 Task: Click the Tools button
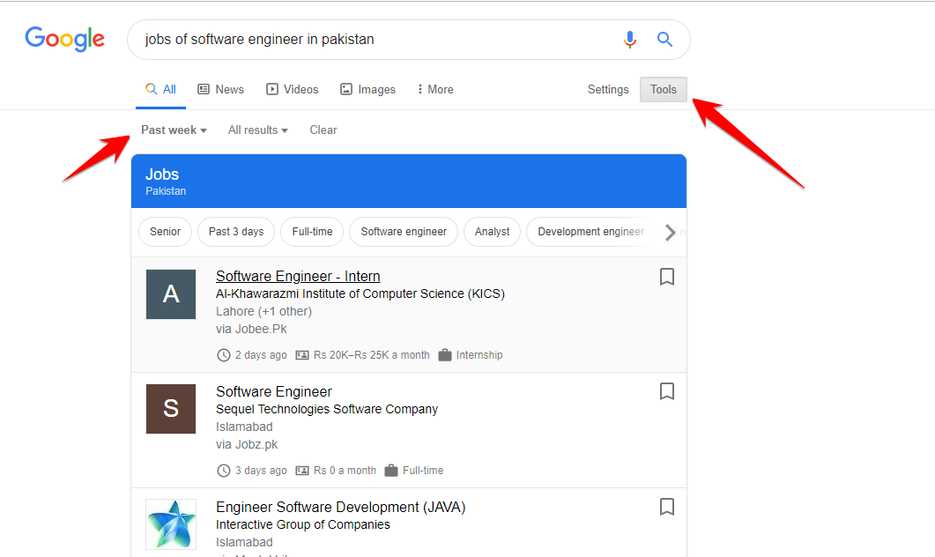pyautogui.click(x=664, y=89)
